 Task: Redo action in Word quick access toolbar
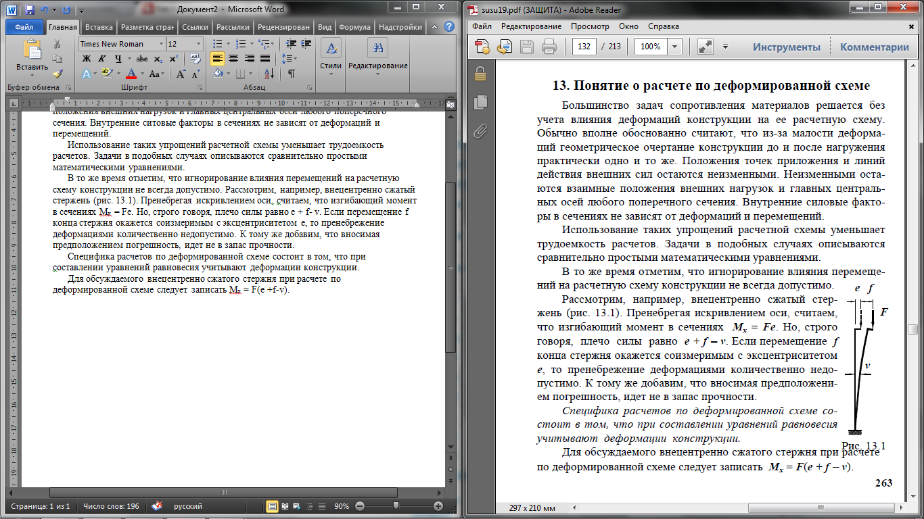point(66,11)
